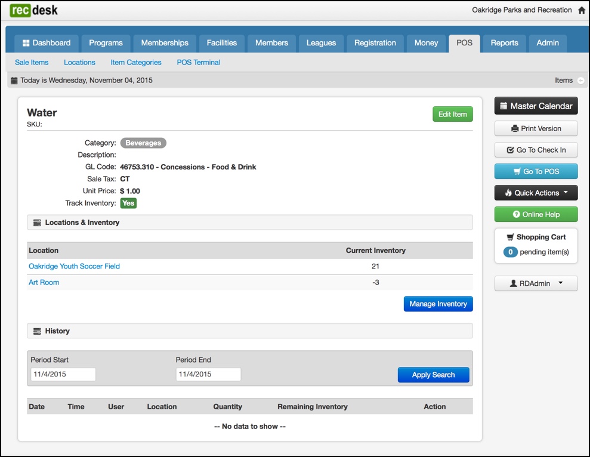Click the Action column header
Screen dimensions: 590x457
[435, 406]
